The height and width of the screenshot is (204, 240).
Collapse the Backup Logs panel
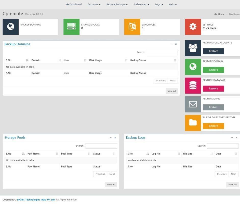point(232,137)
